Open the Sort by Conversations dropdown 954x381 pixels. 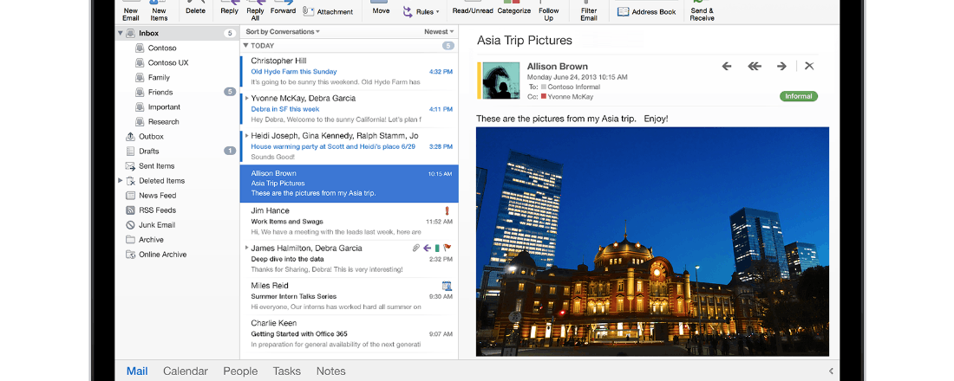(283, 32)
